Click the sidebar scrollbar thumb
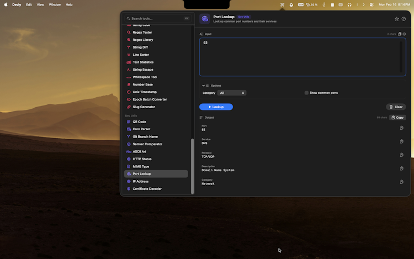Screen dimensions: 414x259 point(192,166)
